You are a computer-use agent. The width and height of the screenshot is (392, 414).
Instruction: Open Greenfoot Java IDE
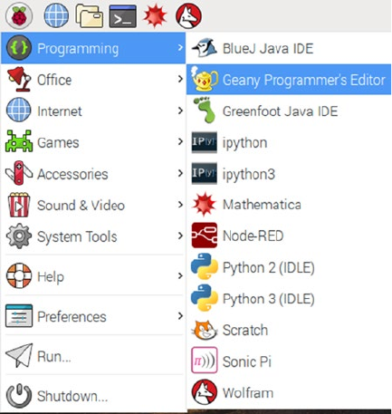tap(289, 111)
